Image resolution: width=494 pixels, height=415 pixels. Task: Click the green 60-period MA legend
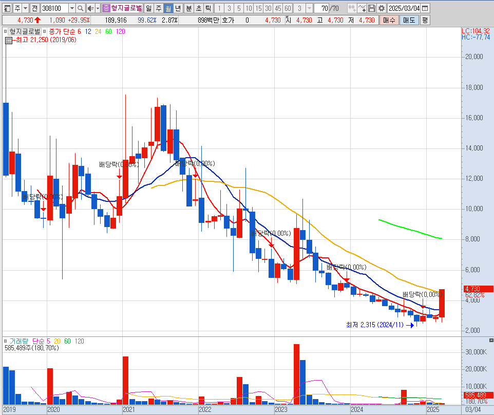point(108,31)
